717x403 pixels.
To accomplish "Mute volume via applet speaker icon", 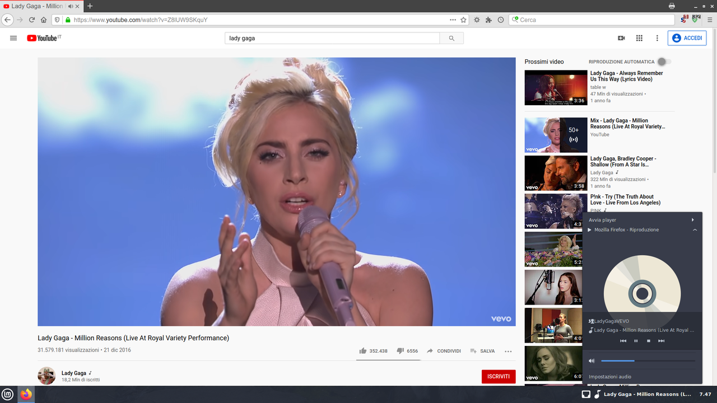I will pyautogui.click(x=592, y=361).
